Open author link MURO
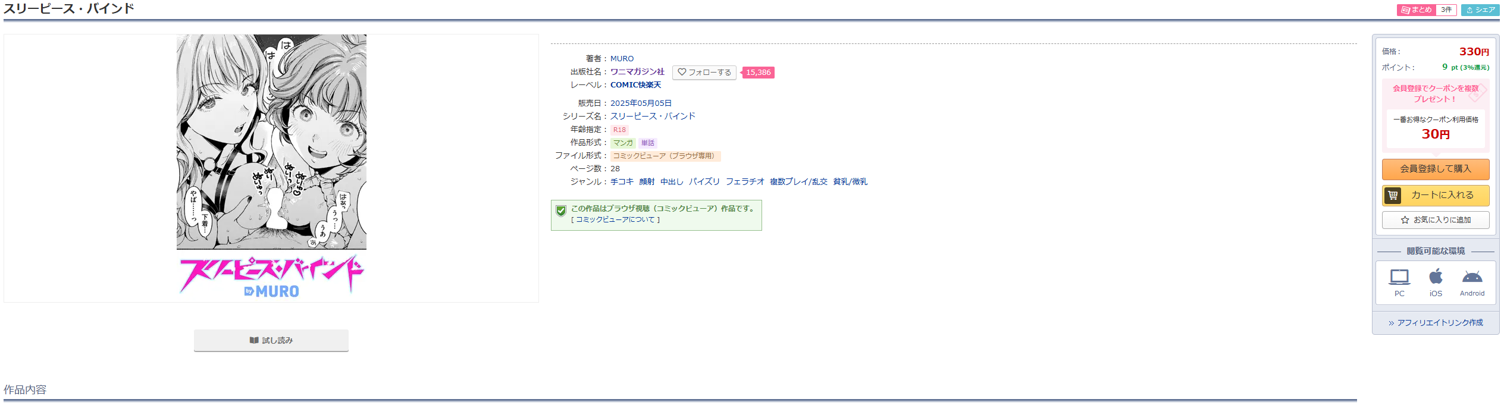 coord(622,59)
